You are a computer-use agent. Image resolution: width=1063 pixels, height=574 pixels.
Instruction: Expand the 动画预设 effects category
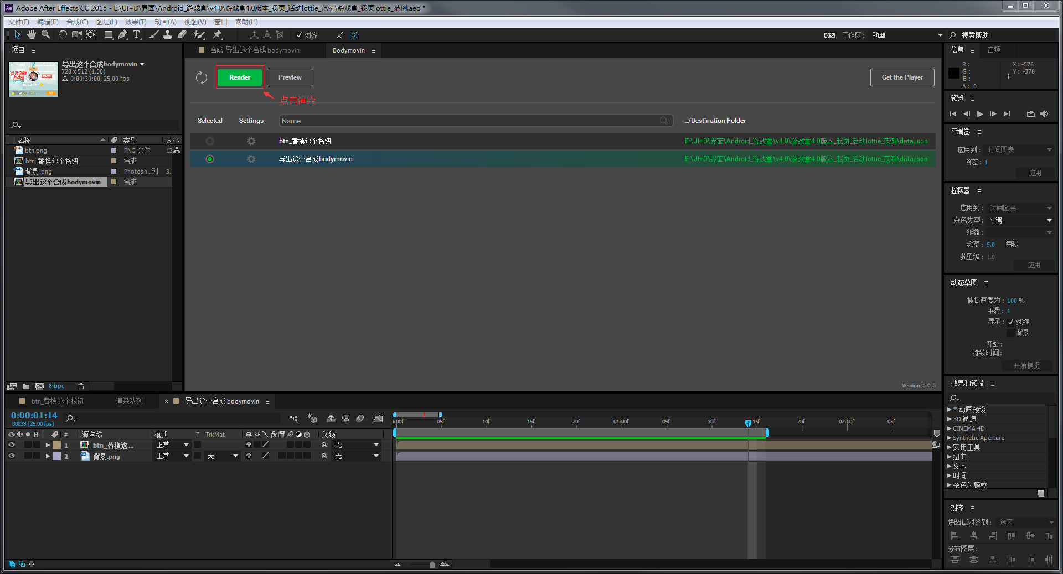950,410
